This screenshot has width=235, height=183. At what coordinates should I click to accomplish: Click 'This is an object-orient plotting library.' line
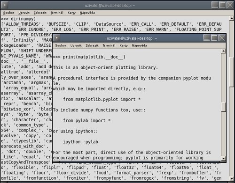(x=105, y=67)
